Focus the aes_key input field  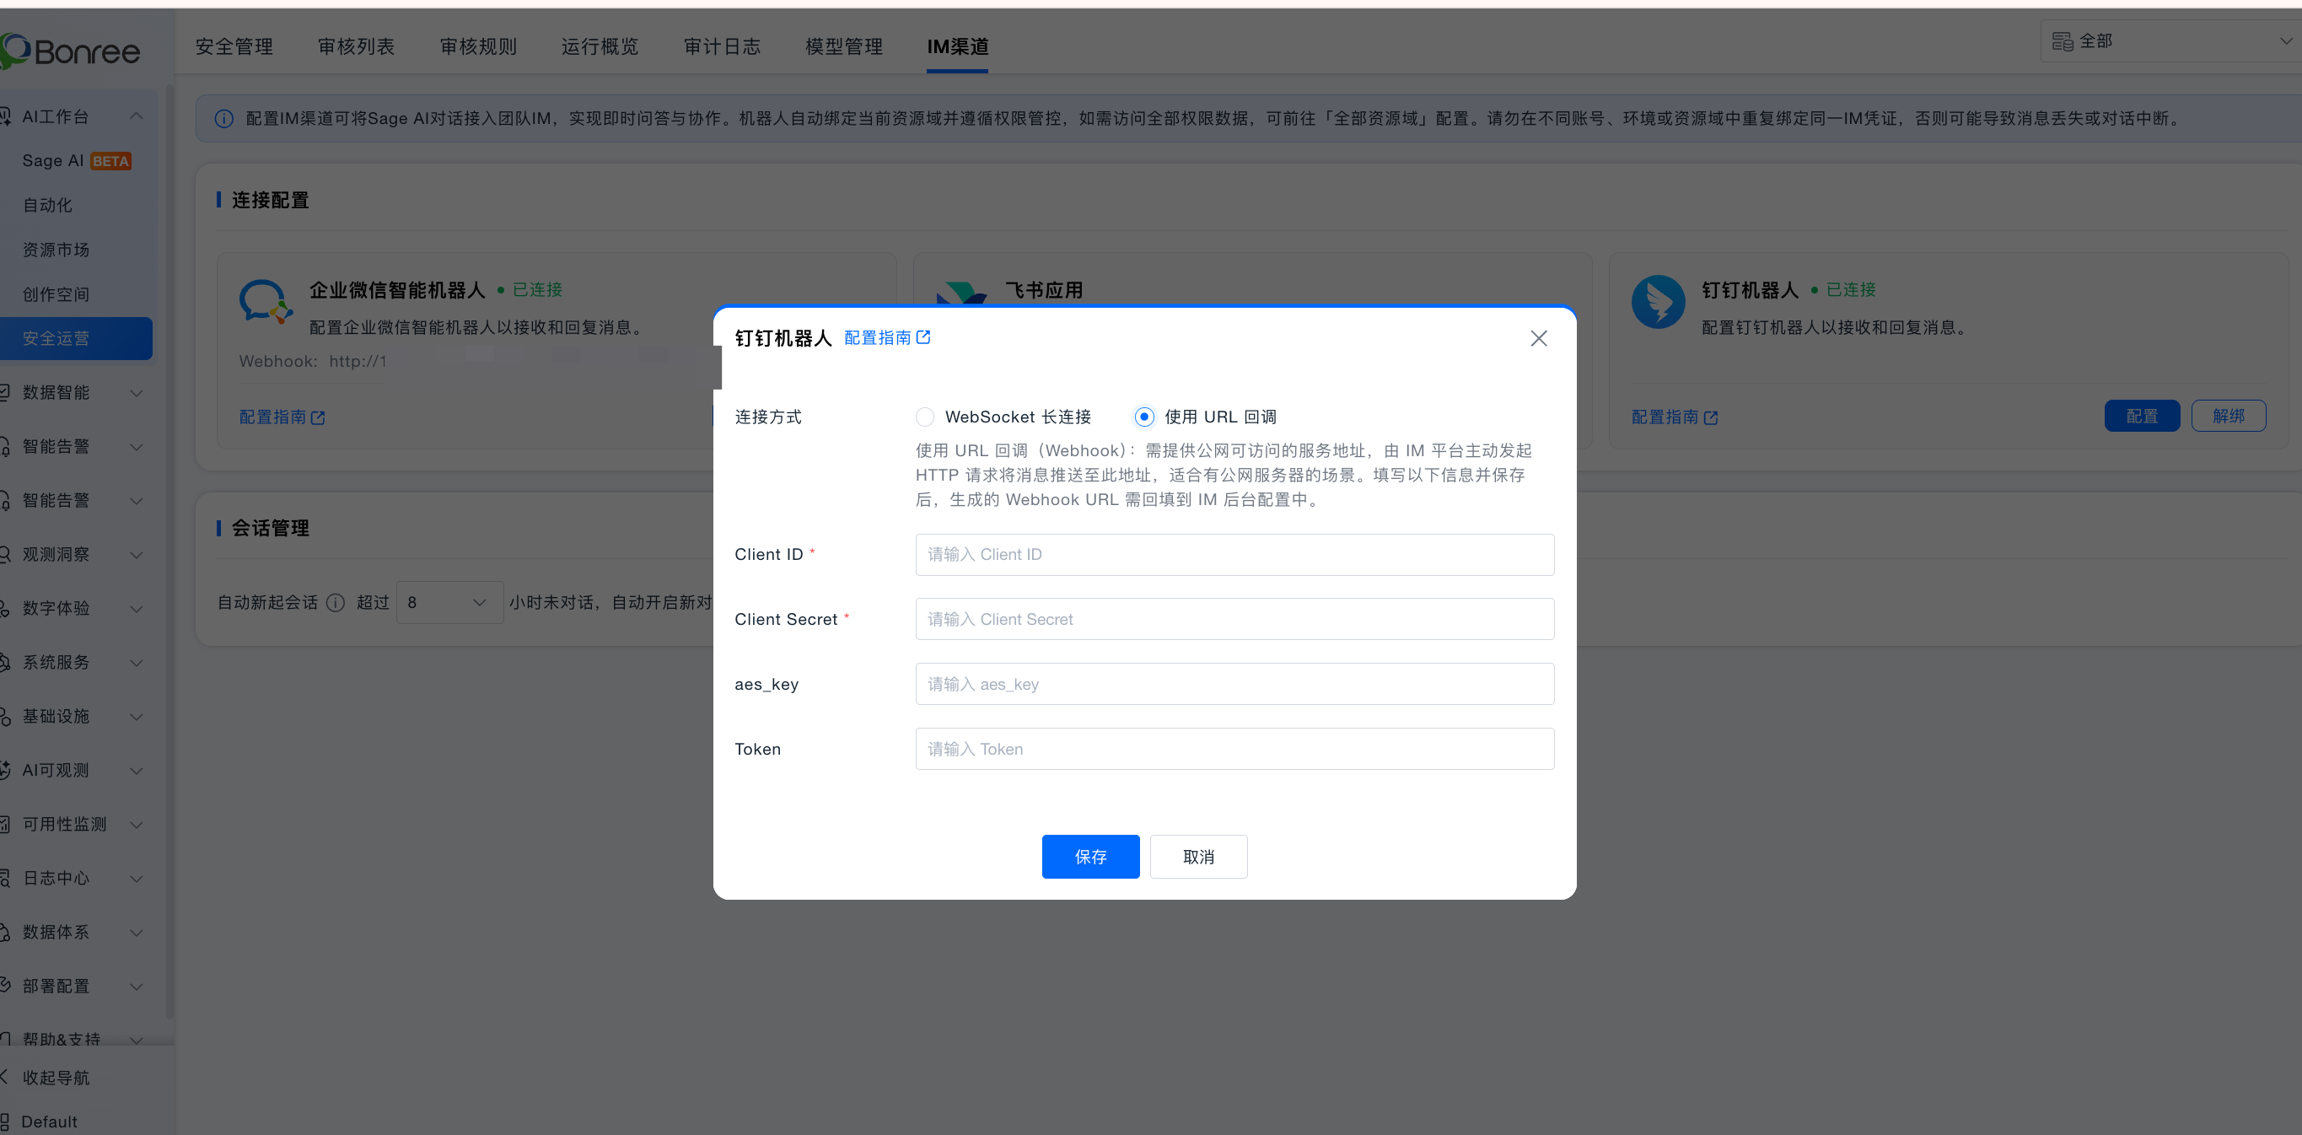[x=1234, y=685]
